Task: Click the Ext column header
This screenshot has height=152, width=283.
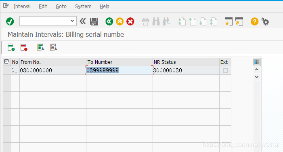Action: [x=225, y=62]
